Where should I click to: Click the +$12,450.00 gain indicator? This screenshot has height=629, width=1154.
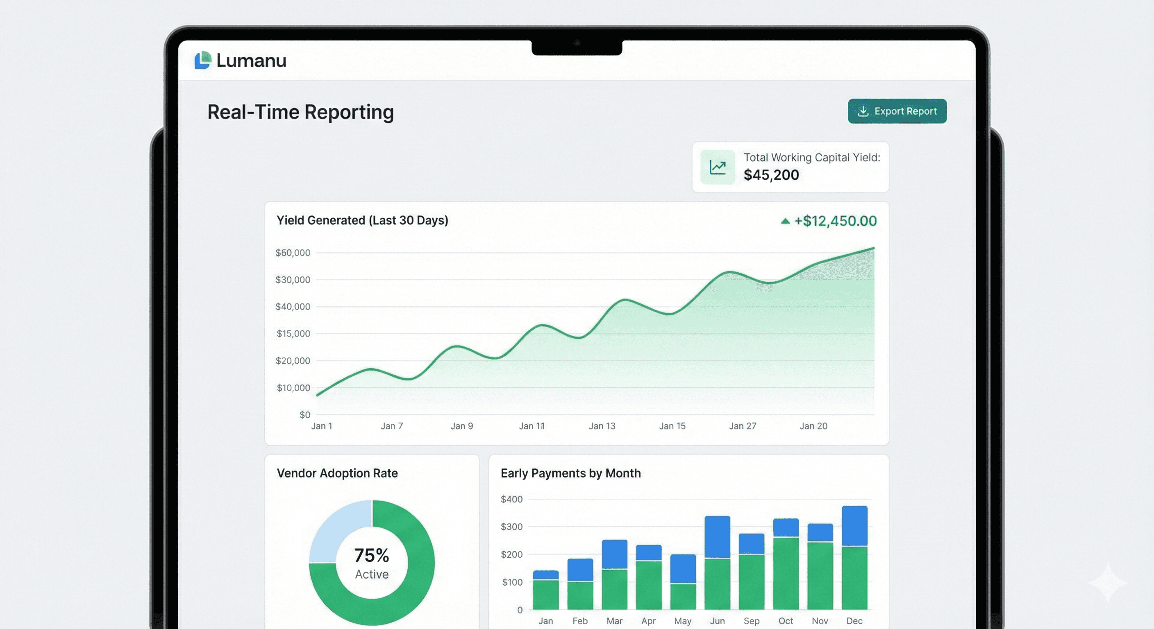pos(835,221)
